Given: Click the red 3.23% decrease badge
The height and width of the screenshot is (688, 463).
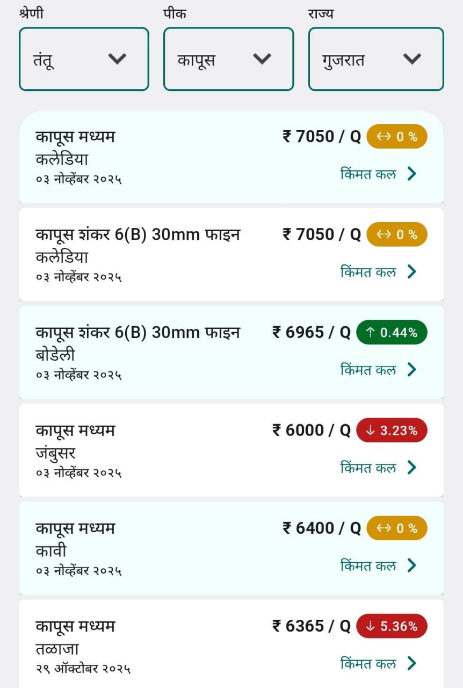Looking at the screenshot, I should tap(392, 431).
